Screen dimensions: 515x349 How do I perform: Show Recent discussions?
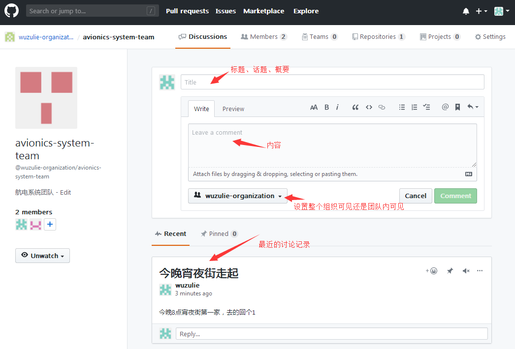(x=170, y=234)
